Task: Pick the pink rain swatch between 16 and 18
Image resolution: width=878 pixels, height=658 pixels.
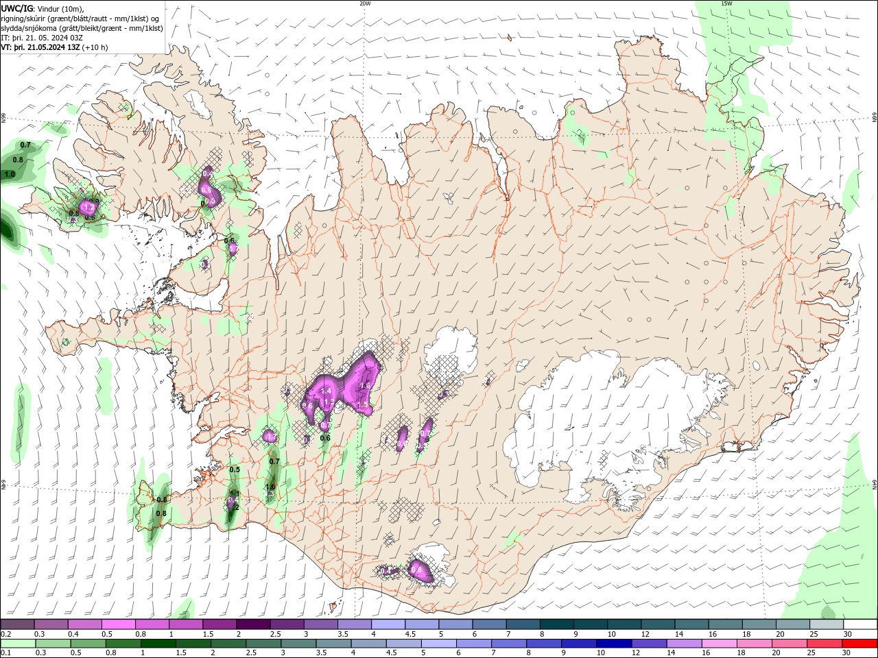Action: tap(719, 644)
